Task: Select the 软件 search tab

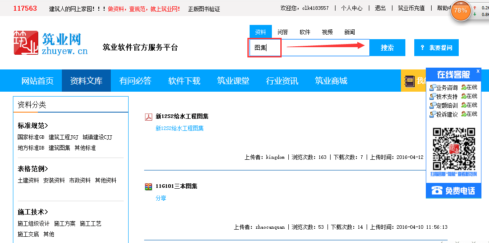Action: pos(305,32)
